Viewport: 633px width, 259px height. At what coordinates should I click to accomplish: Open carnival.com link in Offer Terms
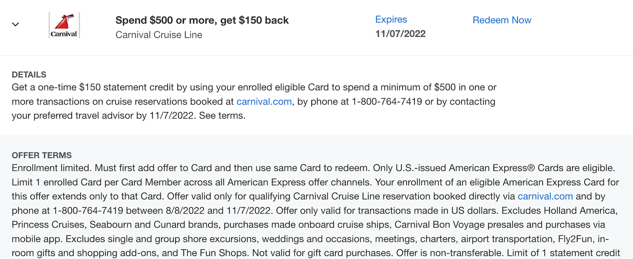point(545,196)
